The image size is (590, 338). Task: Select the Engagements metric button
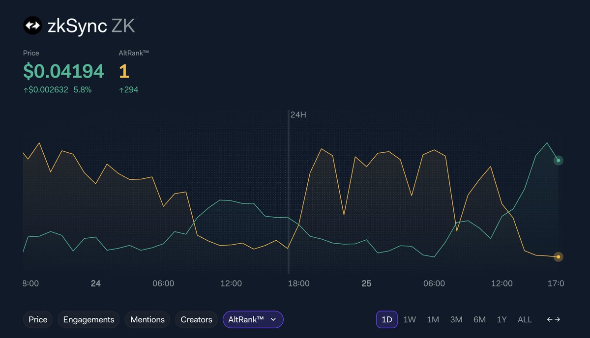coord(89,319)
